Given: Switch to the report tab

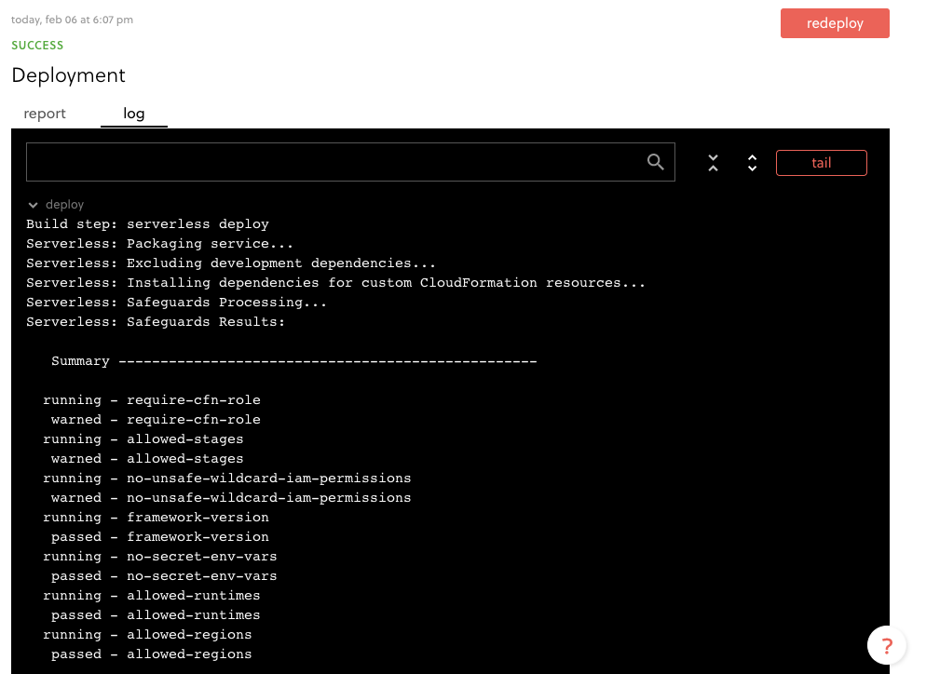Looking at the screenshot, I should tap(45, 114).
